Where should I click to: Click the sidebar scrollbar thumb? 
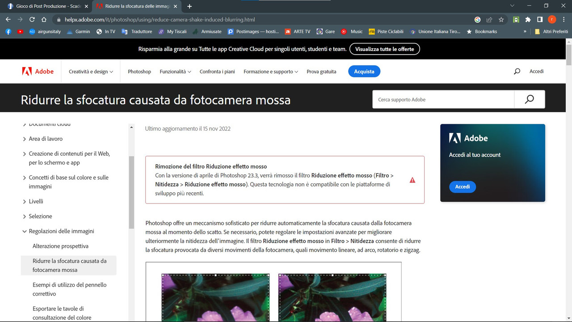click(131, 192)
